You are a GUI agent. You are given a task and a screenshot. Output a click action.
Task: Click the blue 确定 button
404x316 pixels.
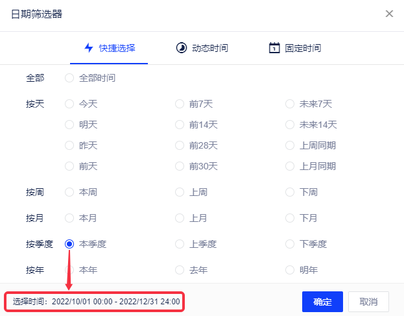click(x=322, y=302)
